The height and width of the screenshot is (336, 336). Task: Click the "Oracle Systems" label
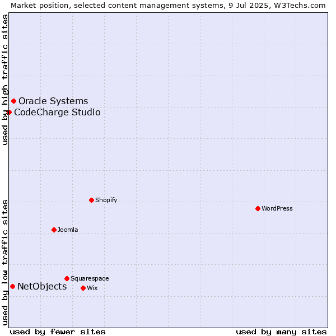click(53, 101)
